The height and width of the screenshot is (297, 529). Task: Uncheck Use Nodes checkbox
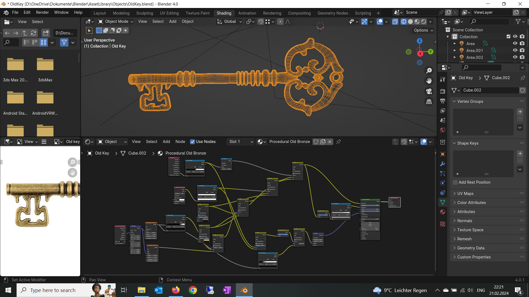[192, 142]
